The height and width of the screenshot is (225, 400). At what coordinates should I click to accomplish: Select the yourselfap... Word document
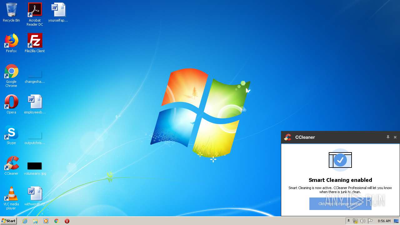pyautogui.click(x=58, y=12)
